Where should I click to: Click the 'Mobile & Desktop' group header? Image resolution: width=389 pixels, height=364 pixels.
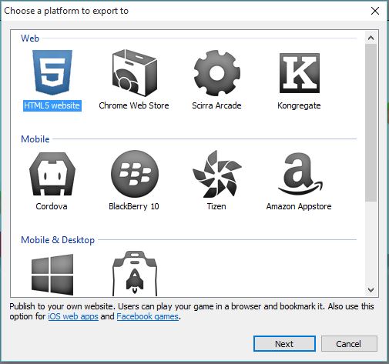click(58, 240)
